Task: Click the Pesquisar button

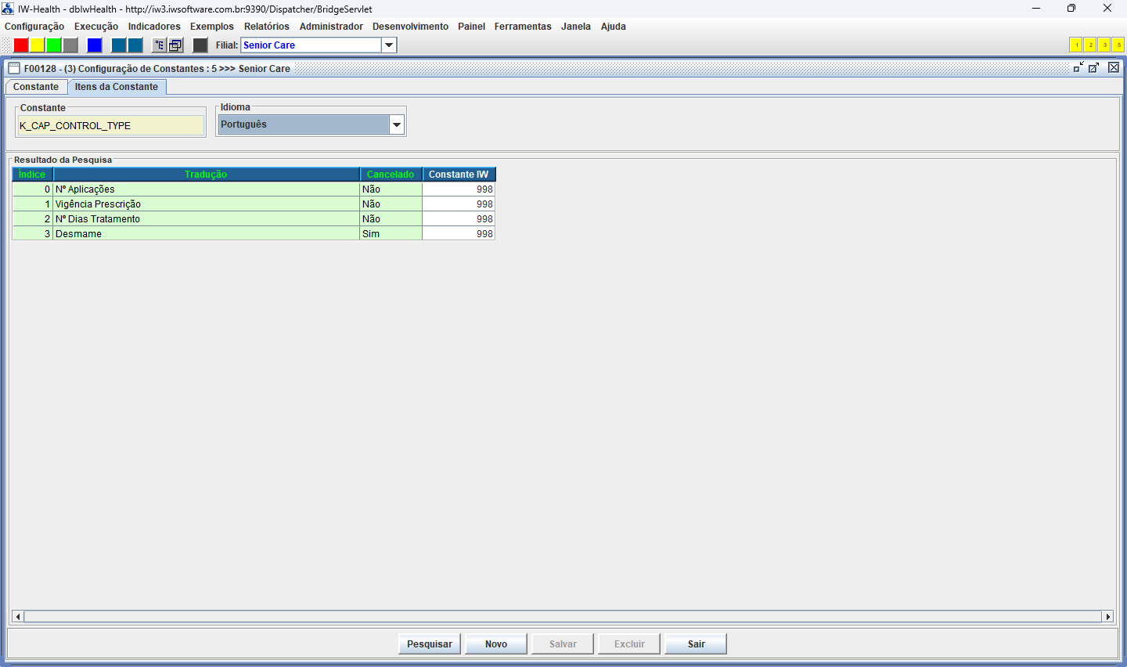Action: (430, 644)
